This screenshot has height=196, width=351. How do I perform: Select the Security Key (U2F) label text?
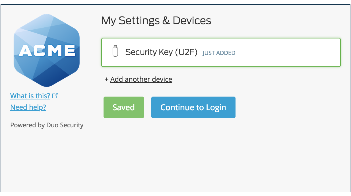(161, 52)
